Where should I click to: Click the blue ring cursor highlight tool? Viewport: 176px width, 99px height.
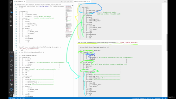pos(11,89)
